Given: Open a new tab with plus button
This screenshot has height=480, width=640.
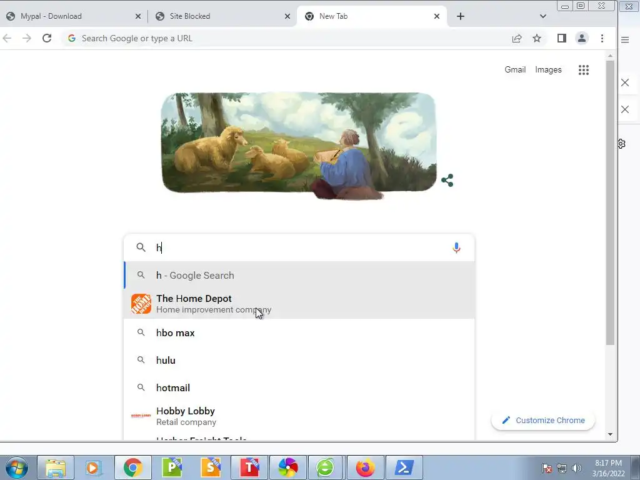Looking at the screenshot, I should [x=461, y=16].
